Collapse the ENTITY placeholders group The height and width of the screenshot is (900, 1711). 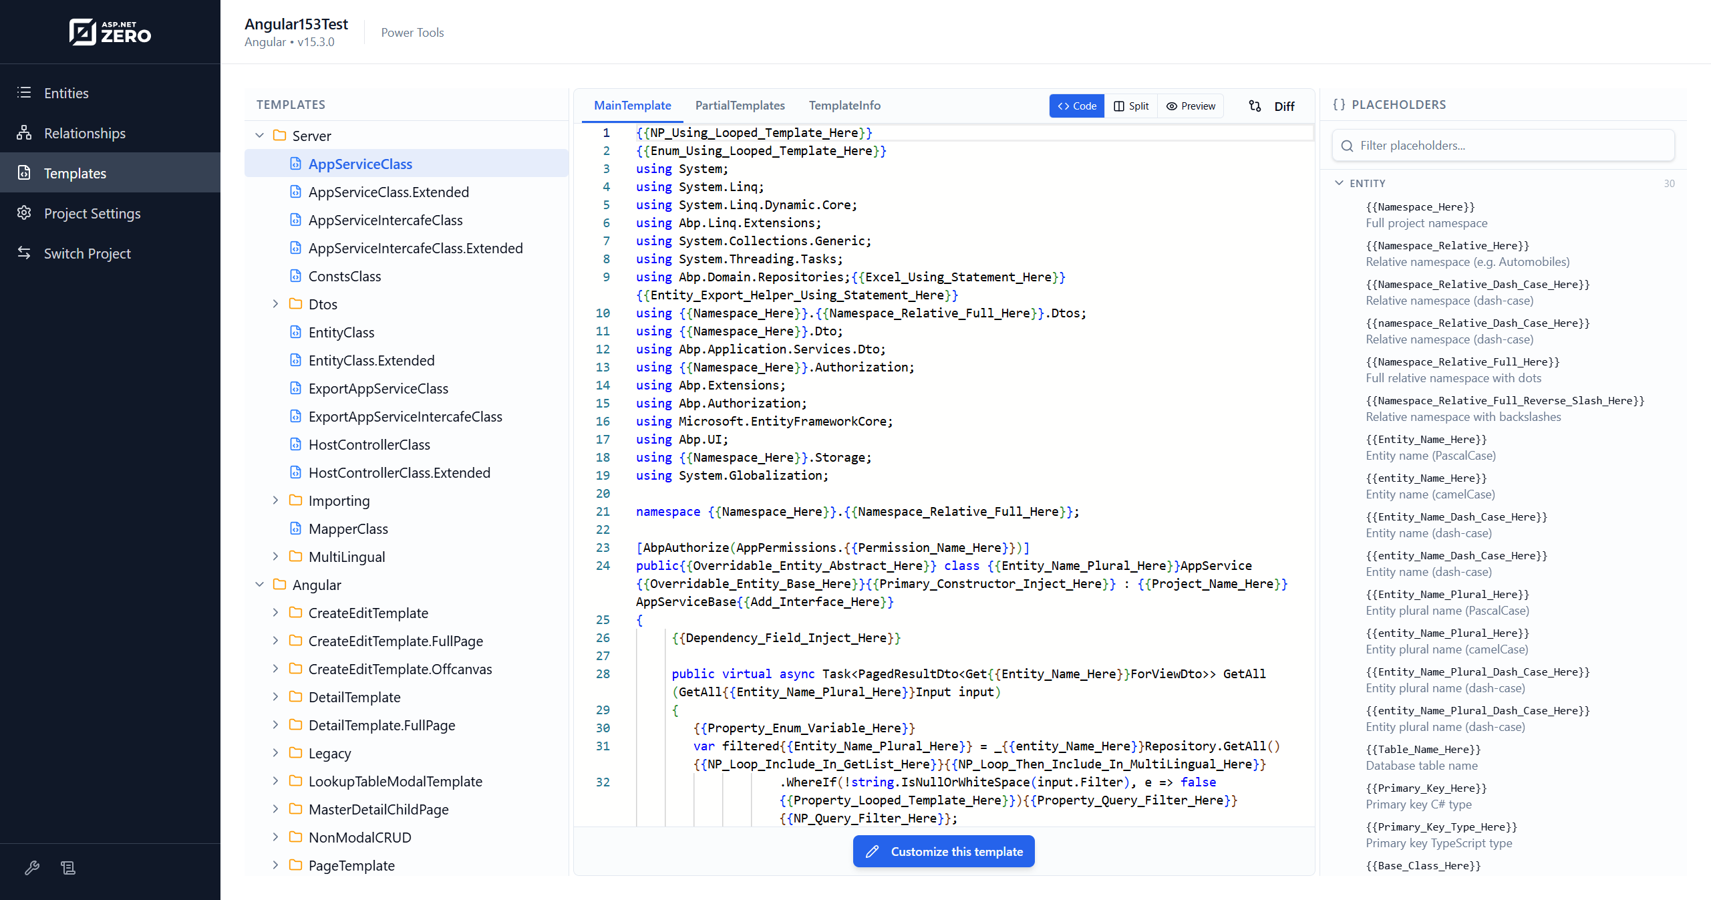click(x=1339, y=183)
